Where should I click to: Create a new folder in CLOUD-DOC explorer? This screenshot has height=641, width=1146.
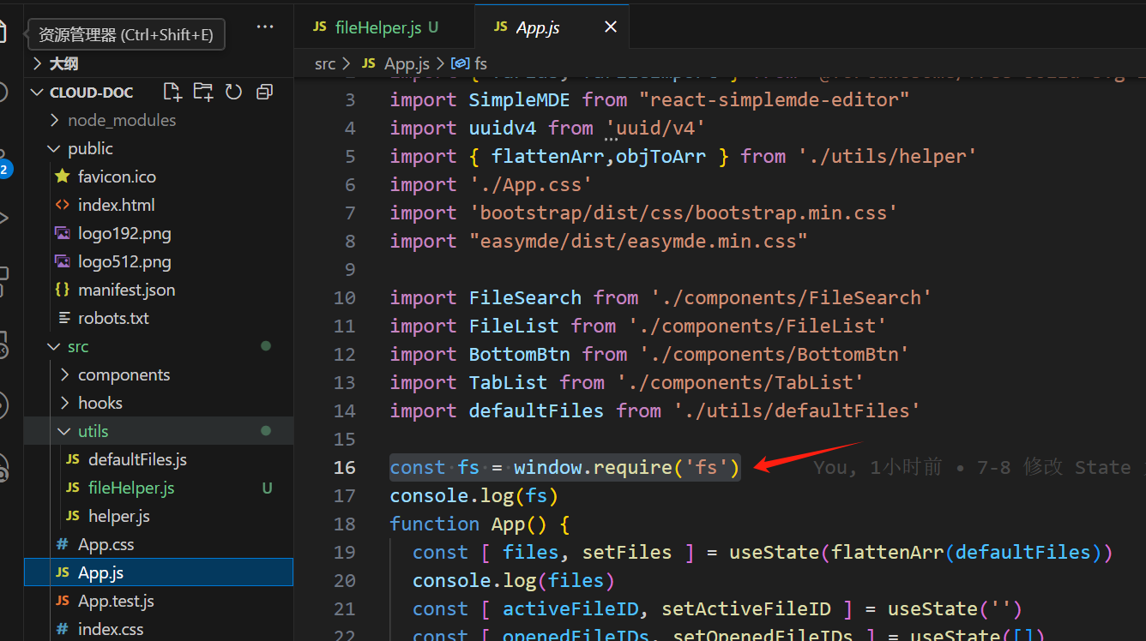point(203,92)
